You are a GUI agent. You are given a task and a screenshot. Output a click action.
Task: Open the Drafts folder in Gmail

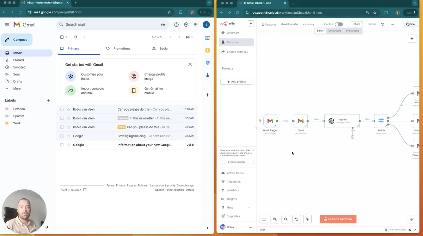tap(18, 81)
